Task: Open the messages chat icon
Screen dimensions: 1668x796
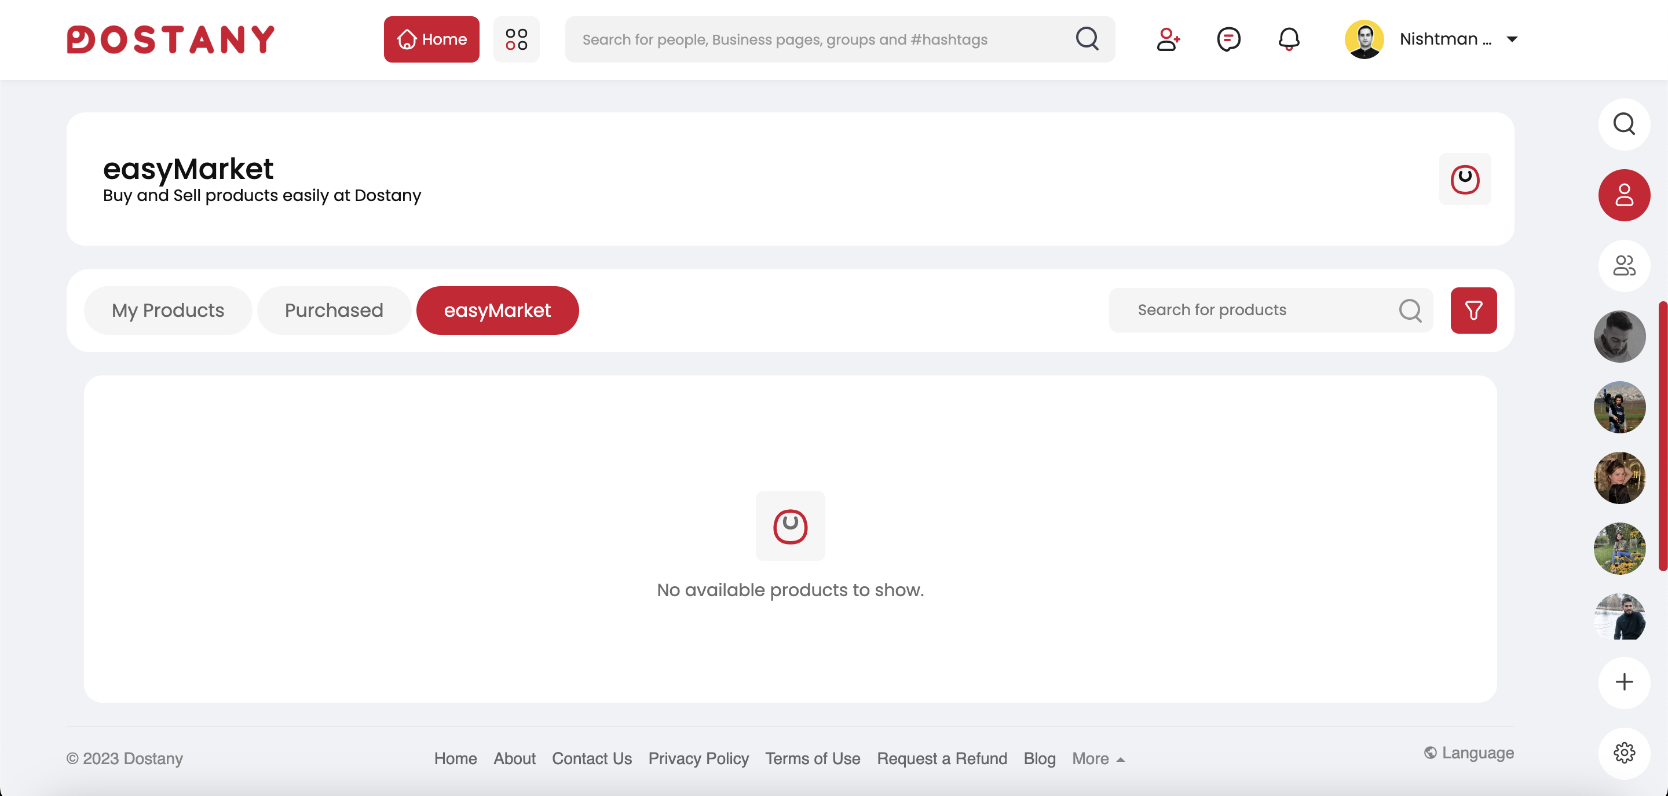Action: [1228, 39]
